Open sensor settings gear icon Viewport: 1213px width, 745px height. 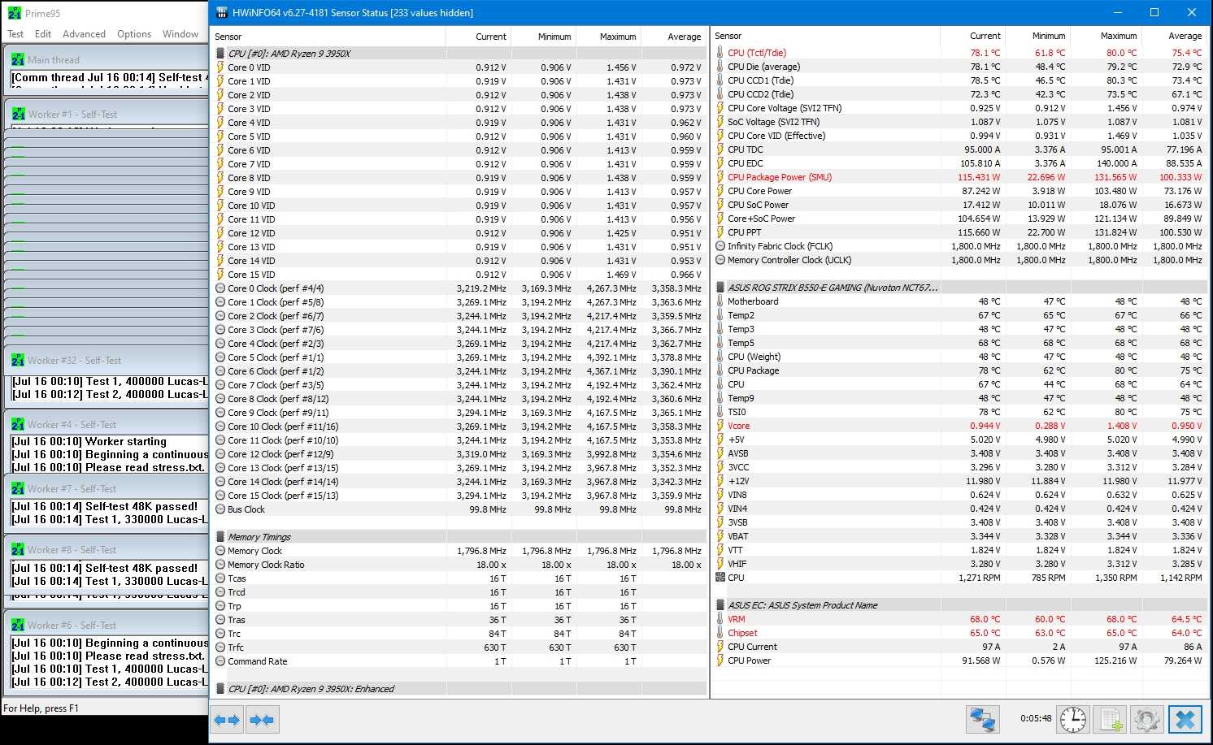pyautogui.click(x=1146, y=720)
